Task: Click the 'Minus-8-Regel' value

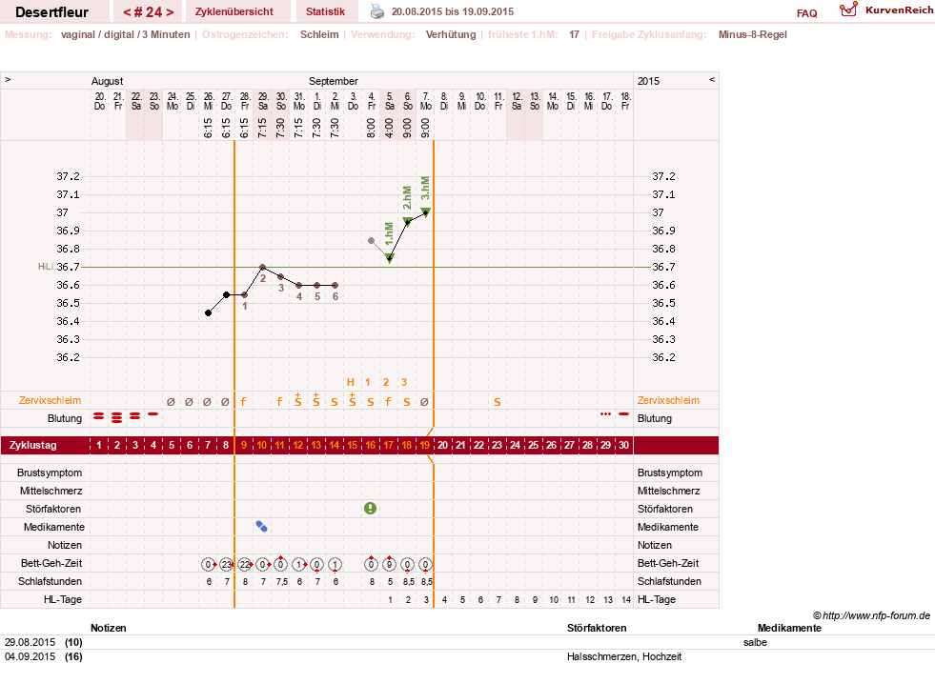Action: tap(753, 34)
